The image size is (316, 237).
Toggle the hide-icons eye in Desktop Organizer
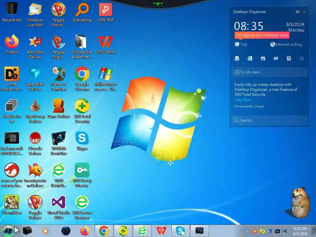tap(276, 58)
